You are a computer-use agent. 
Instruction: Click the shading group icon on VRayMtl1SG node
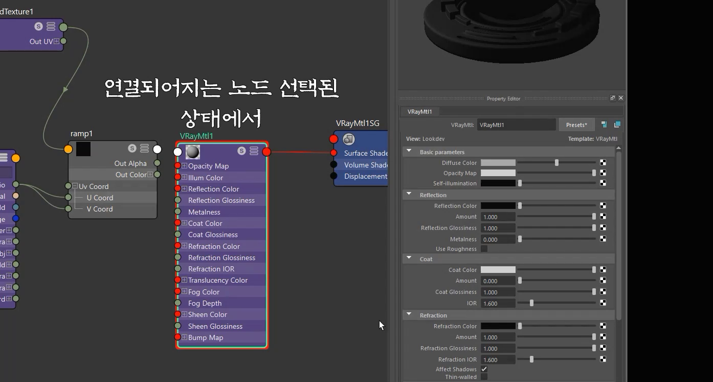[x=349, y=139]
